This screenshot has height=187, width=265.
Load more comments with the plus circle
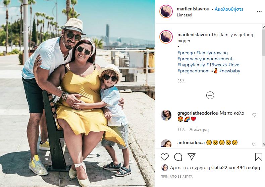coord(210,96)
